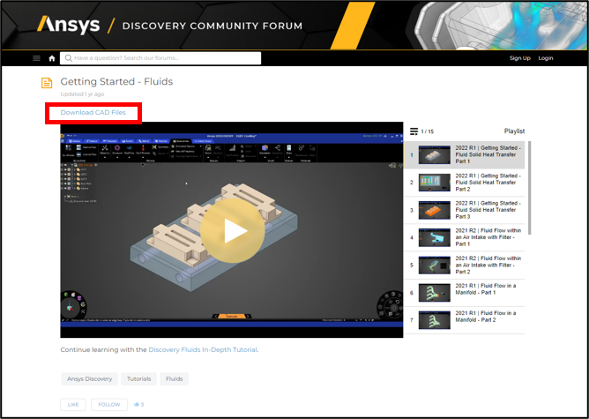Select playlist video 3 Heat Transfer Part 3

pyautogui.click(x=464, y=210)
